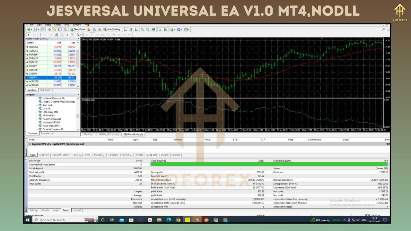Open a New Order
Screen dimensions: 411x231
tap(78, 30)
